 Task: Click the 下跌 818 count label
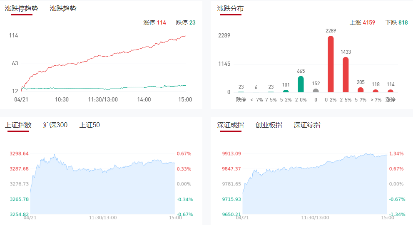point(396,22)
